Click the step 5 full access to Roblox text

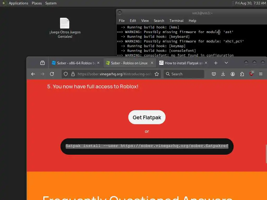point(93,86)
